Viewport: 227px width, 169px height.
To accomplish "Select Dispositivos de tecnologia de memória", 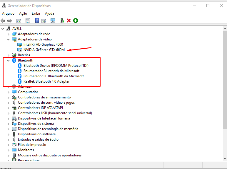I will point(48,129).
